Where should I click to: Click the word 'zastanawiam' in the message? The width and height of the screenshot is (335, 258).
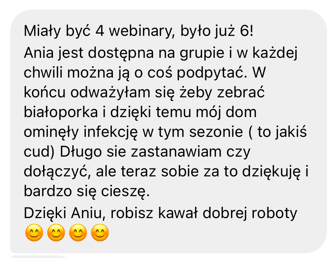pos(176,152)
